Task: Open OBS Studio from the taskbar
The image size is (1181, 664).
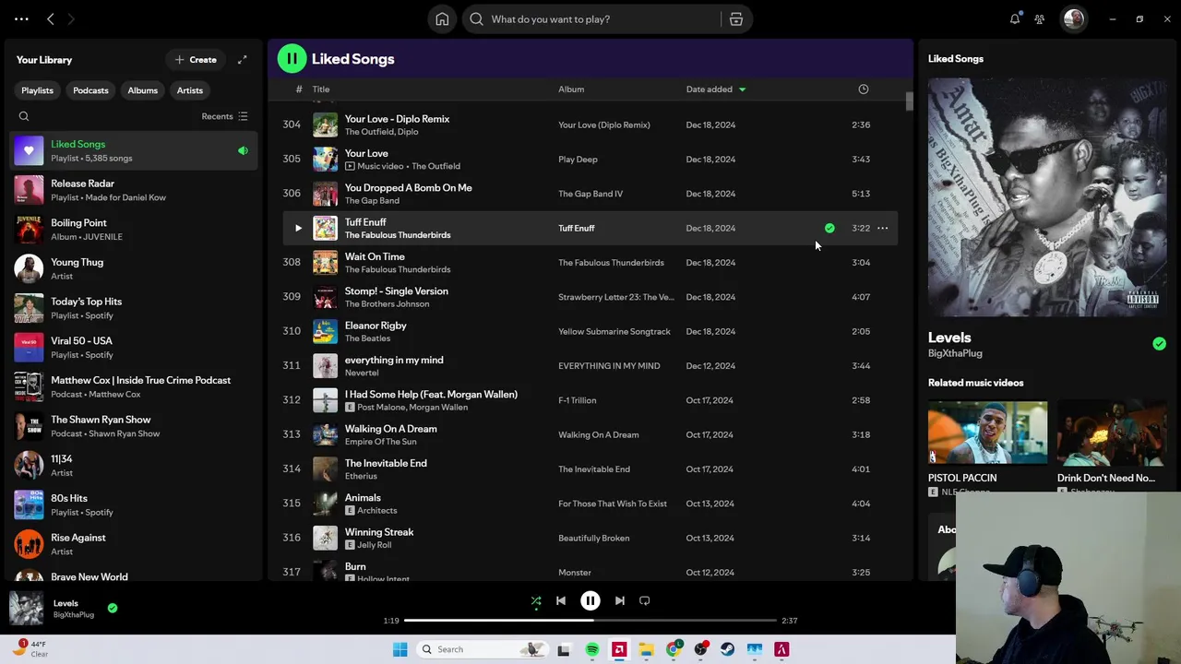Action: coord(700,649)
